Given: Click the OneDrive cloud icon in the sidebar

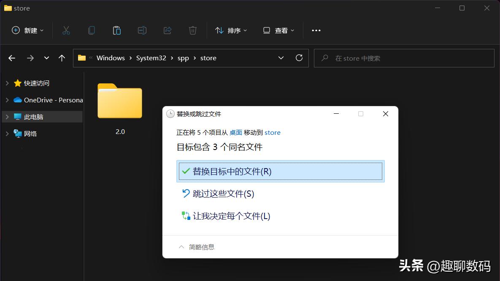Looking at the screenshot, I should (x=16, y=100).
